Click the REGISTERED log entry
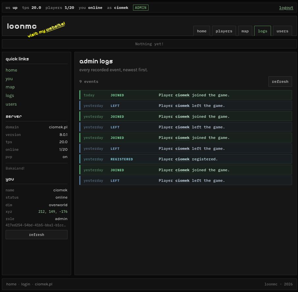 (x=186, y=159)
